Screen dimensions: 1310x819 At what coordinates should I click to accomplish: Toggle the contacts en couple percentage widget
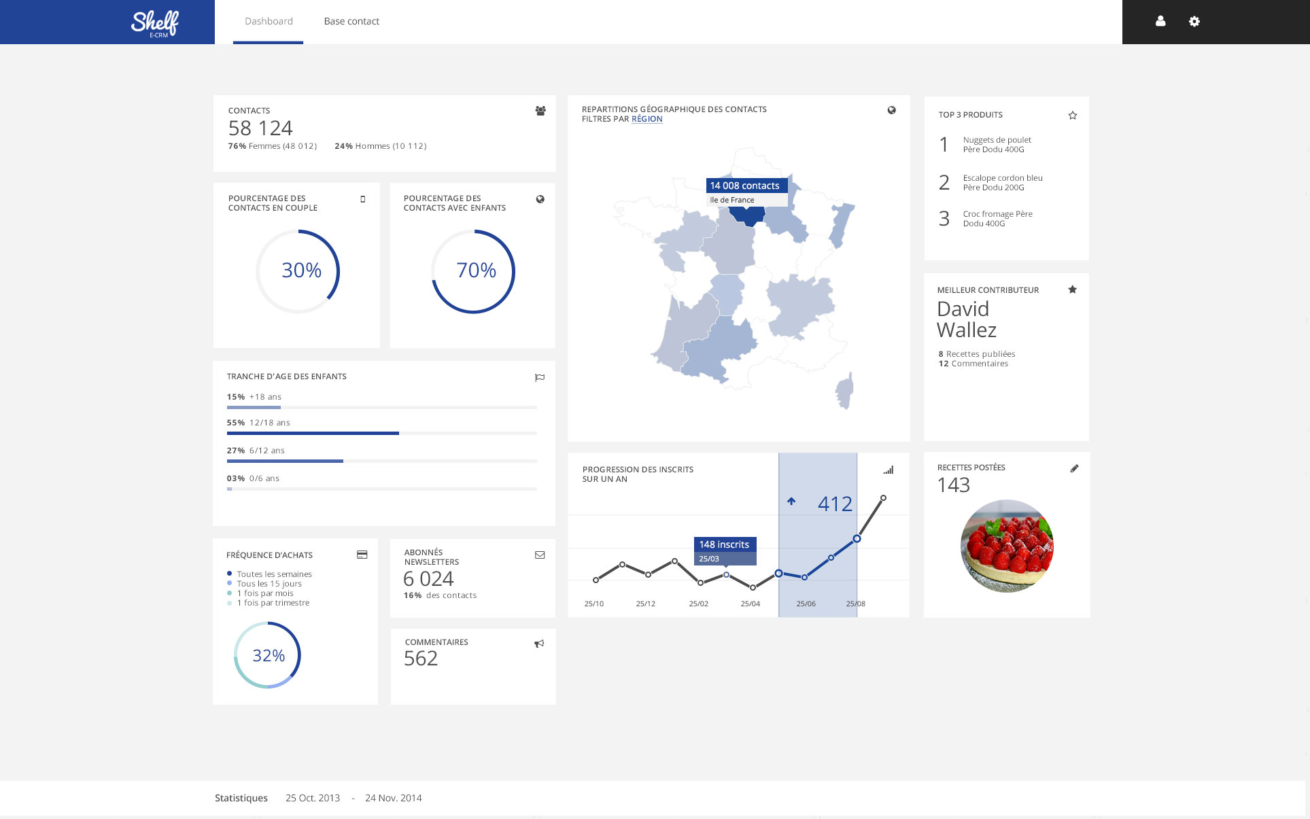(x=362, y=199)
